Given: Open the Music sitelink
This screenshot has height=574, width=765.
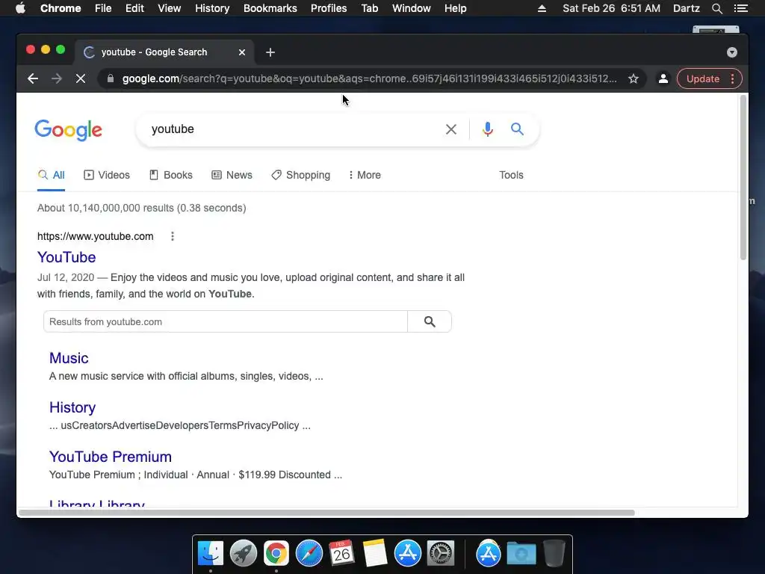Looking at the screenshot, I should point(69,358).
